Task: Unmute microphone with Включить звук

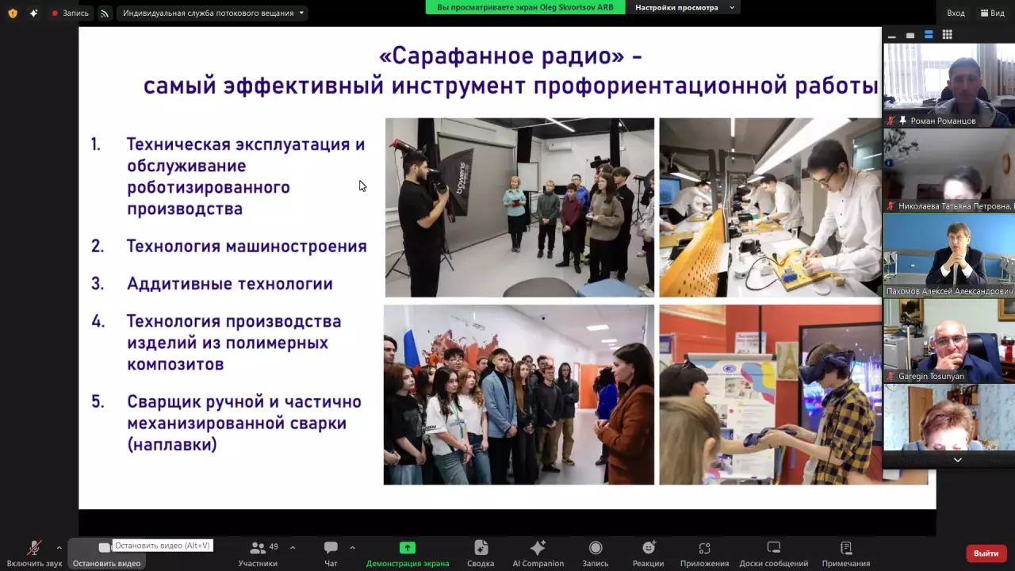Action: (x=34, y=553)
